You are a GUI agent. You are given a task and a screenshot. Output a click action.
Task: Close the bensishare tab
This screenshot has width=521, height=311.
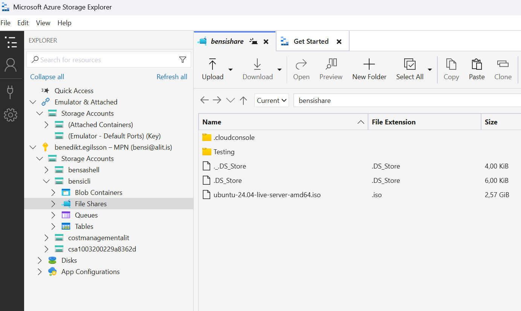[x=266, y=41]
